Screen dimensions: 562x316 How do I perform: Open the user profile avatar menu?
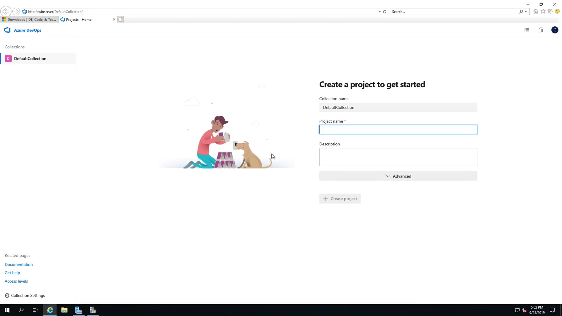[x=555, y=30]
